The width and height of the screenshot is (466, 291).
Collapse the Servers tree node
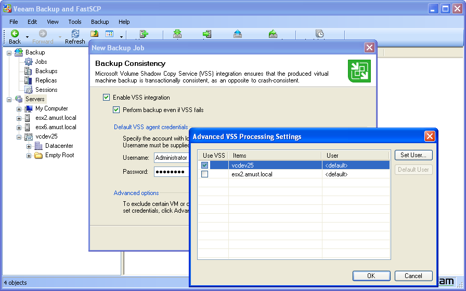[9, 100]
